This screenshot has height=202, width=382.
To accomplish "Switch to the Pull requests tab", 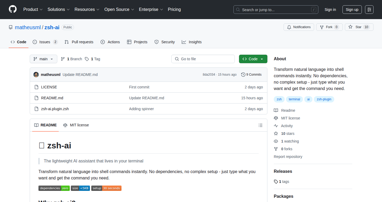I will click(79, 42).
